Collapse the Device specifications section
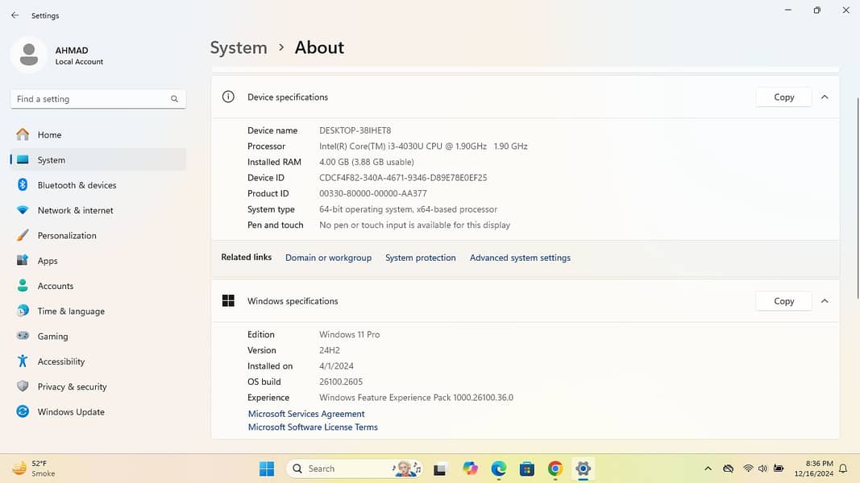This screenshot has width=860, height=483. click(825, 97)
